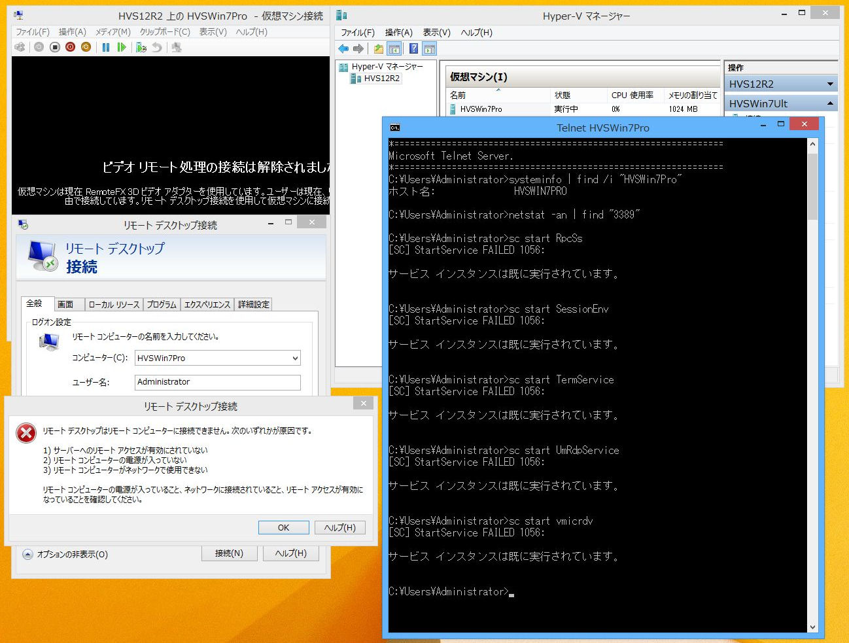Close the connection error dialog

pyautogui.click(x=363, y=403)
